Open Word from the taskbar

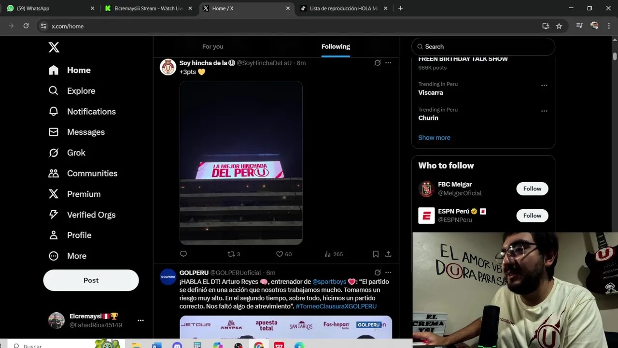pyautogui.click(x=156, y=345)
